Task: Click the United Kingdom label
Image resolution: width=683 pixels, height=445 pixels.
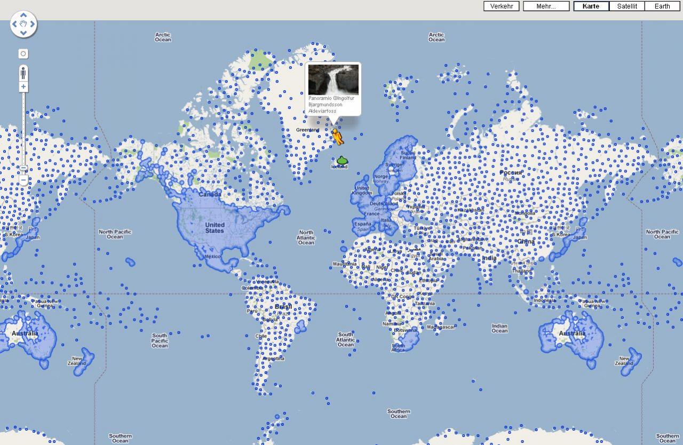Action: (x=362, y=190)
